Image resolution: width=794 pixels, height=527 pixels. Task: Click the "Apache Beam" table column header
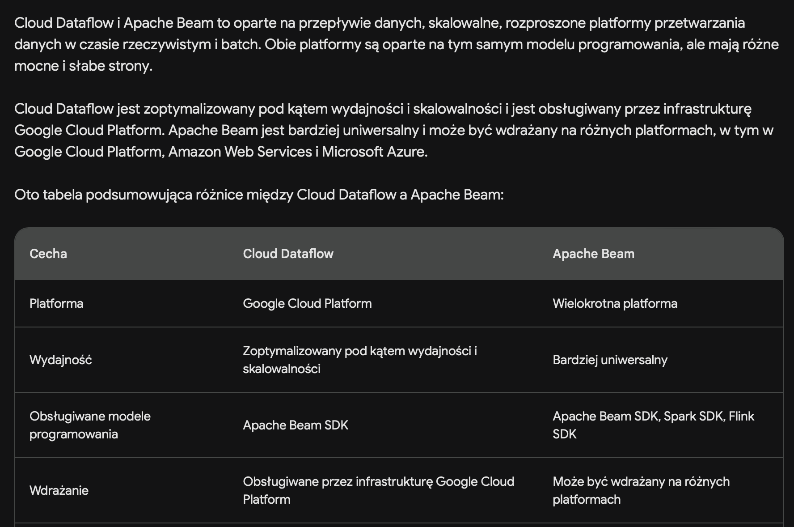(x=593, y=254)
